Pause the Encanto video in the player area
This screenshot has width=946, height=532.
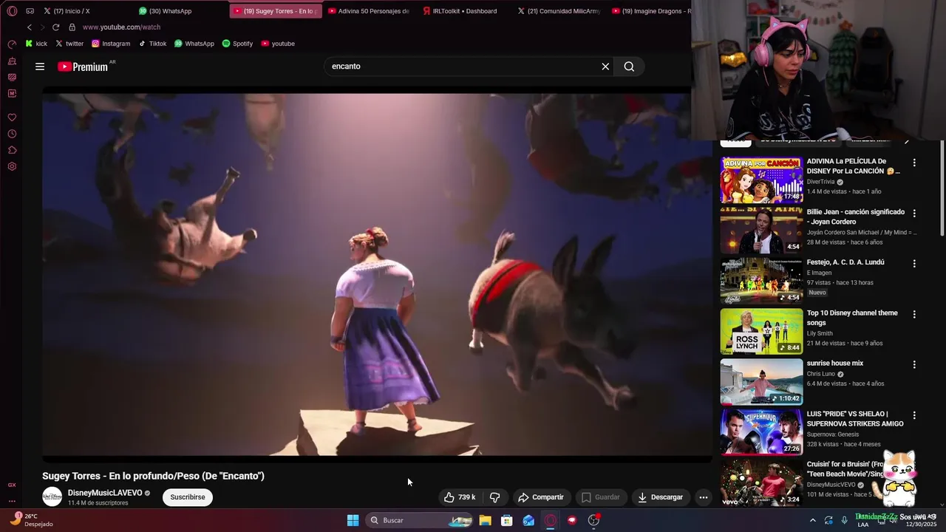point(377,274)
